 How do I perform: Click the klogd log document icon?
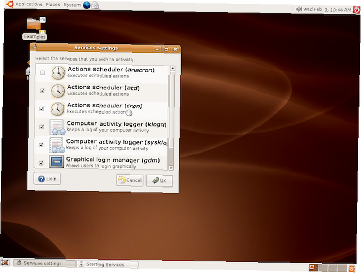[57, 127]
